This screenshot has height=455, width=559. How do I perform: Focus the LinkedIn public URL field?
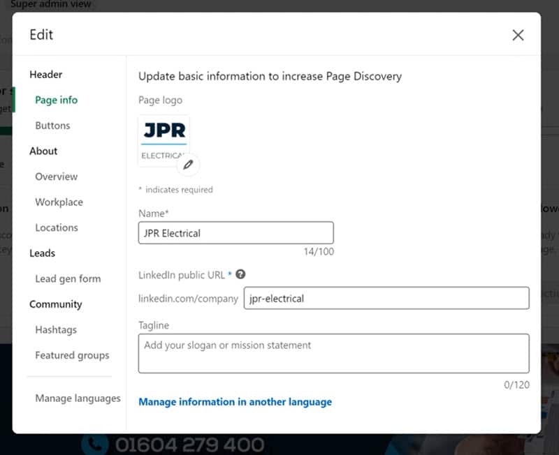pyautogui.click(x=386, y=298)
